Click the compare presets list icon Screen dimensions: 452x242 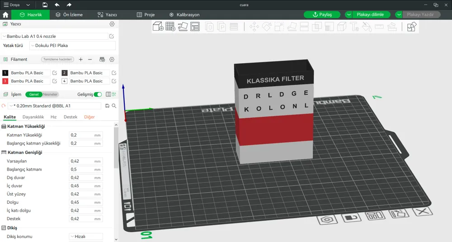point(108,94)
